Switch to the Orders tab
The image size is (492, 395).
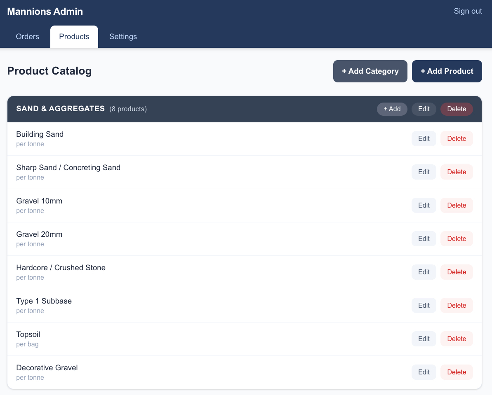click(27, 37)
